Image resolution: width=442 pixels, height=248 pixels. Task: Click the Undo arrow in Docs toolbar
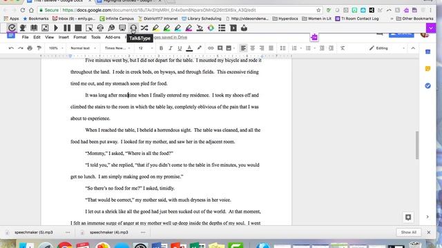11,48
